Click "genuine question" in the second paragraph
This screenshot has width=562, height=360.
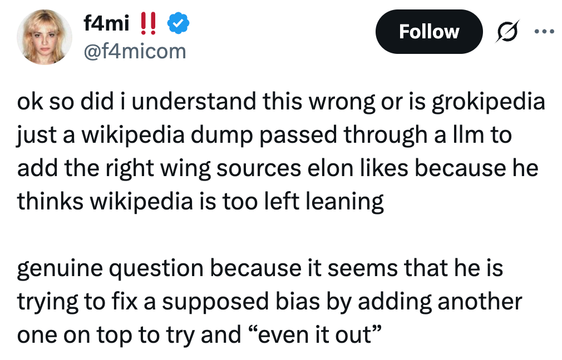pos(109,269)
